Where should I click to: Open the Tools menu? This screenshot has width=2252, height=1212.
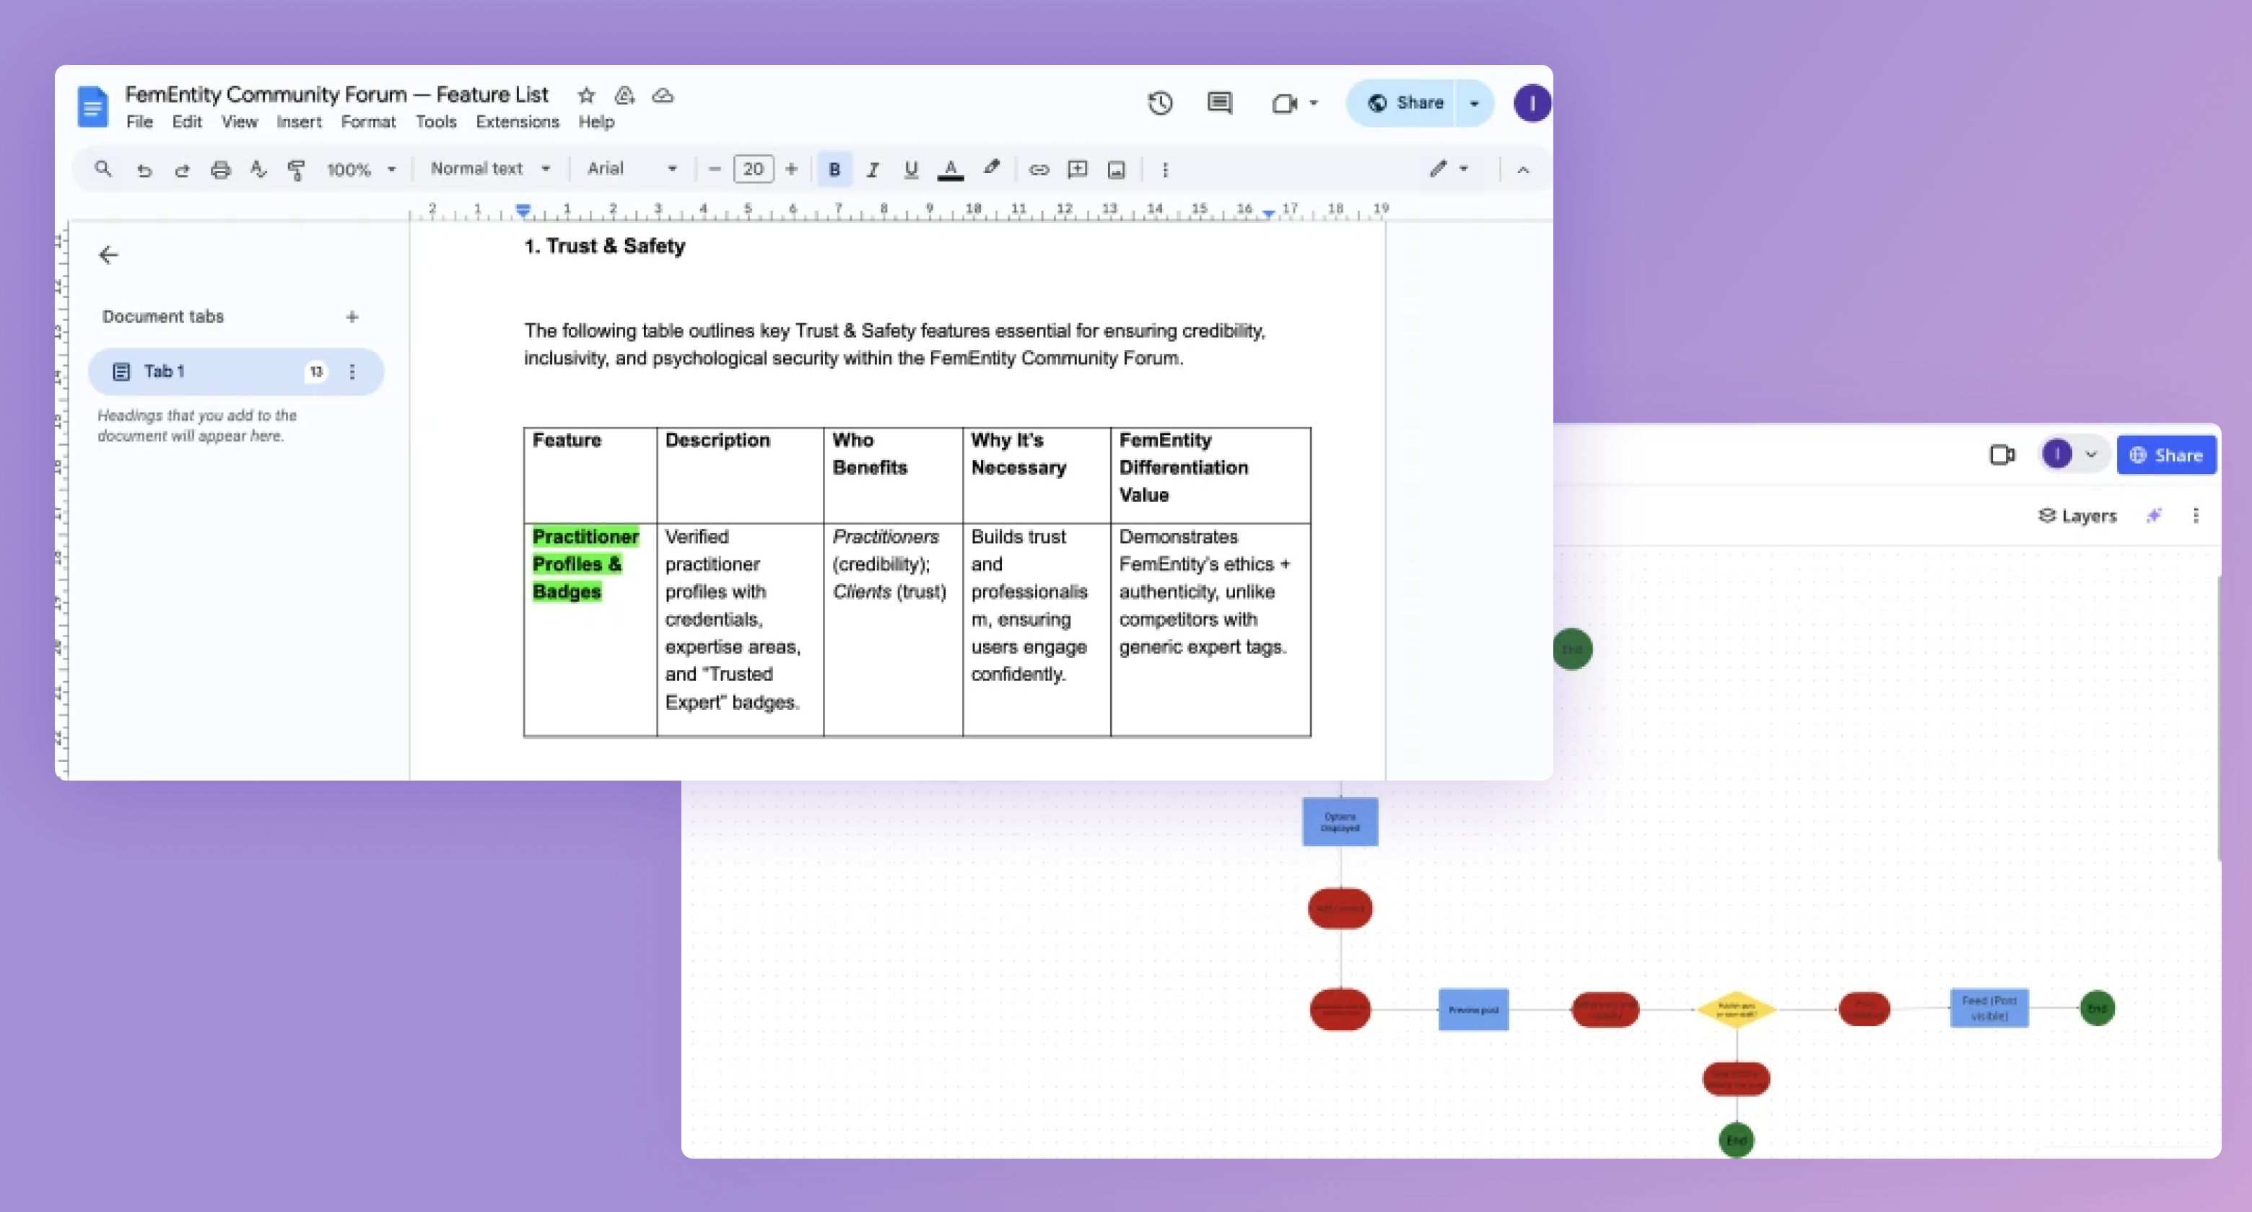pos(435,123)
